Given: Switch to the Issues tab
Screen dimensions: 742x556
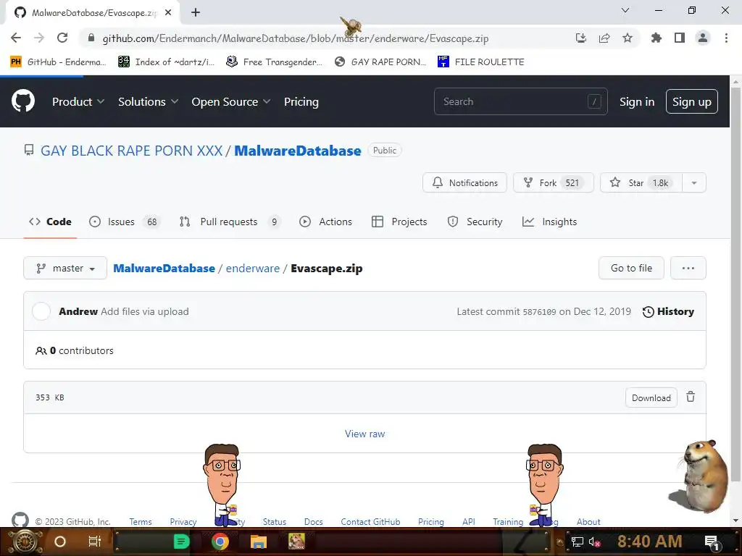Looking at the screenshot, I should coord(125,222).
